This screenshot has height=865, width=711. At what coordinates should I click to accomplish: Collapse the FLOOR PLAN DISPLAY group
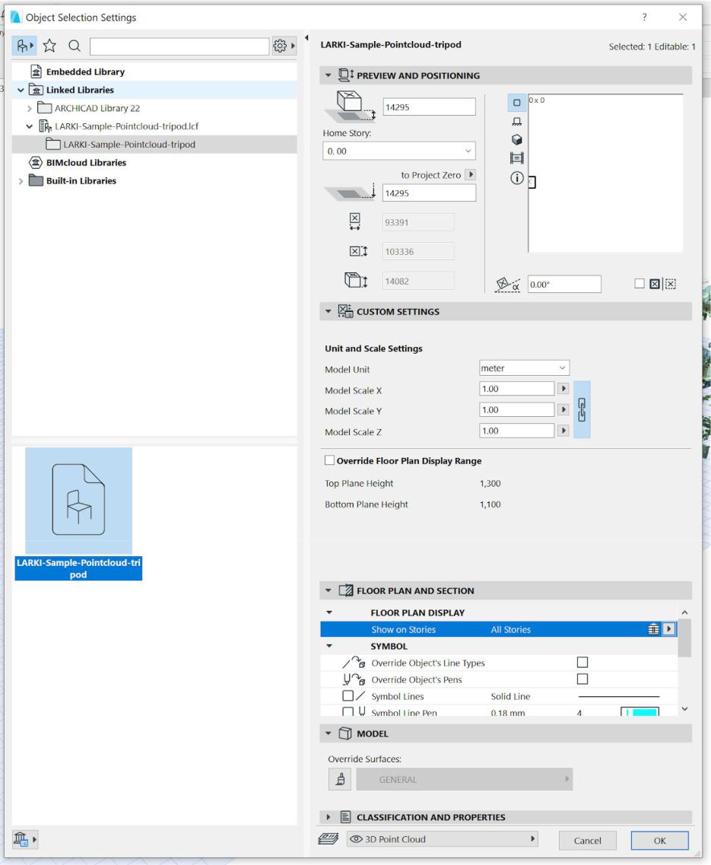pyautogui.click(x=329, y=612)
